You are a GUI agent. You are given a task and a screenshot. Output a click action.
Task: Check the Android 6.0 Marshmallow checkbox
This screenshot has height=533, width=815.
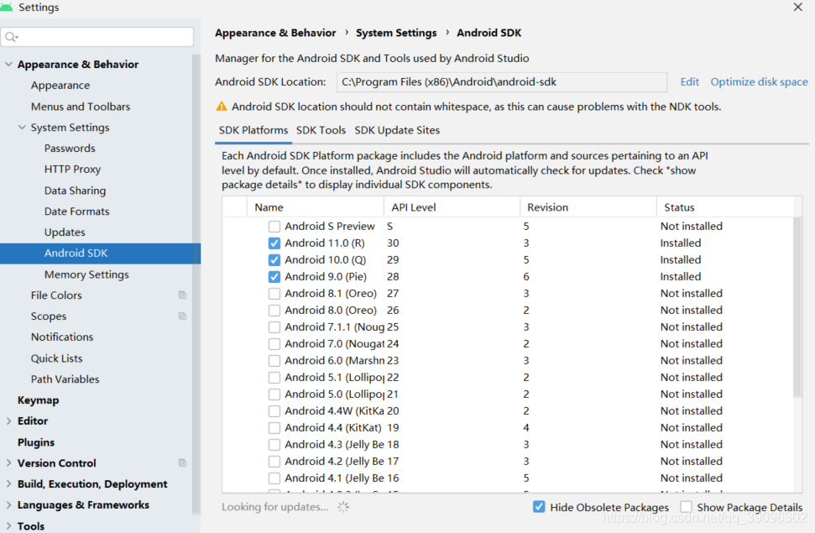[274, 361]
